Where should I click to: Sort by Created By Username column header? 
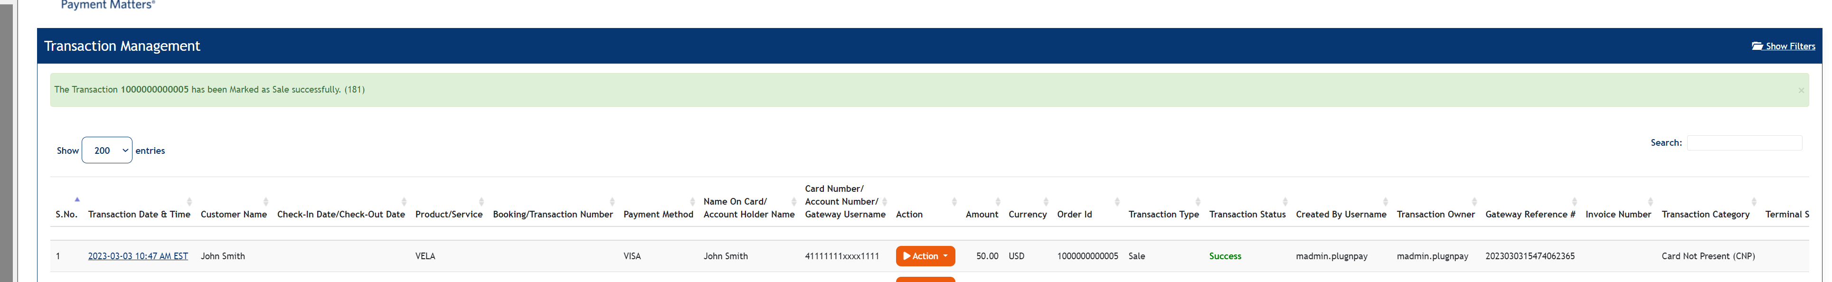coord(1341,214)
